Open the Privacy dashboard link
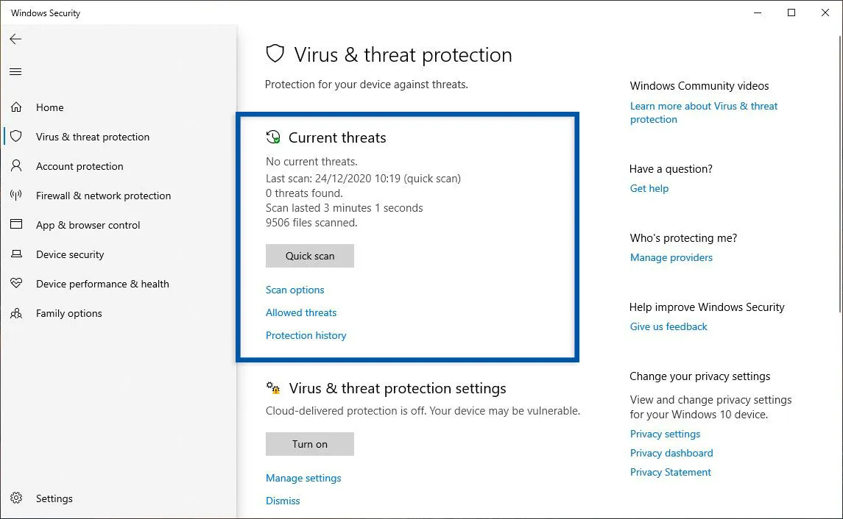This screenshot has height=519, width=843. (671, 453)
